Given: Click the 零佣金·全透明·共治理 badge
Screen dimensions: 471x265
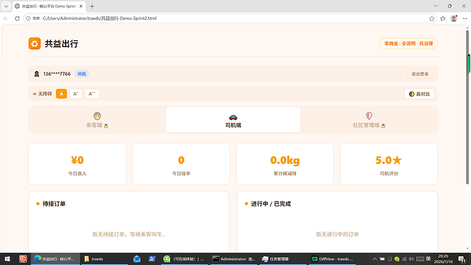Looking at the screenshot, I should [x=408, y=44].
